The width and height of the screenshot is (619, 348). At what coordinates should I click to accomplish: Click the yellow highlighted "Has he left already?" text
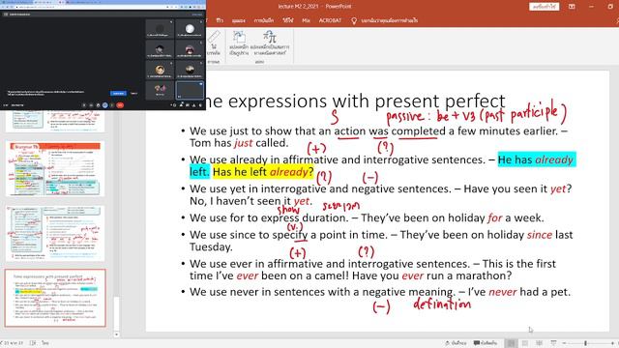pos(263,172)
